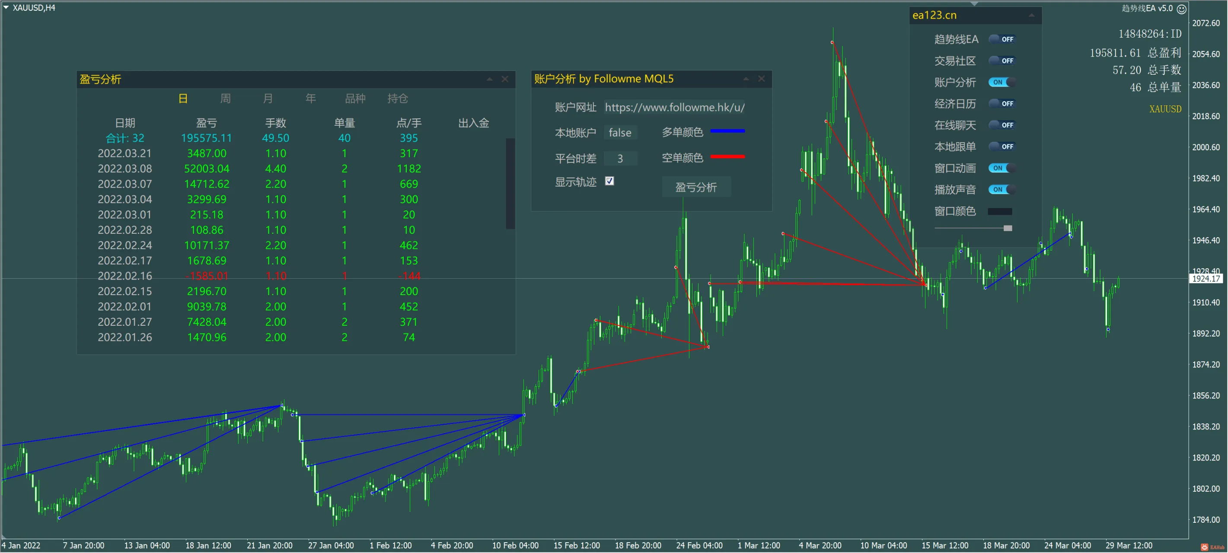The height and width of the screenshot is (553, 1228).
Task: Select the 2022.03.21 row date
Action: (x=125, y=153)
